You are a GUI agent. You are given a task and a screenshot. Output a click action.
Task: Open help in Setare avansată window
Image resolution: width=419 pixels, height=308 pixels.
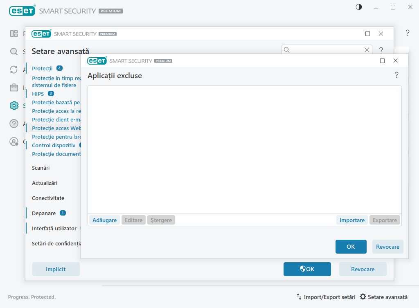coord(381,50)
